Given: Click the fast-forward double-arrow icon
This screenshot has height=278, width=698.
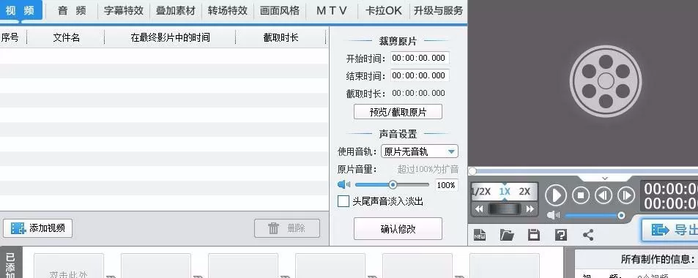Looking at the screenshot, I should coord(530,209).
